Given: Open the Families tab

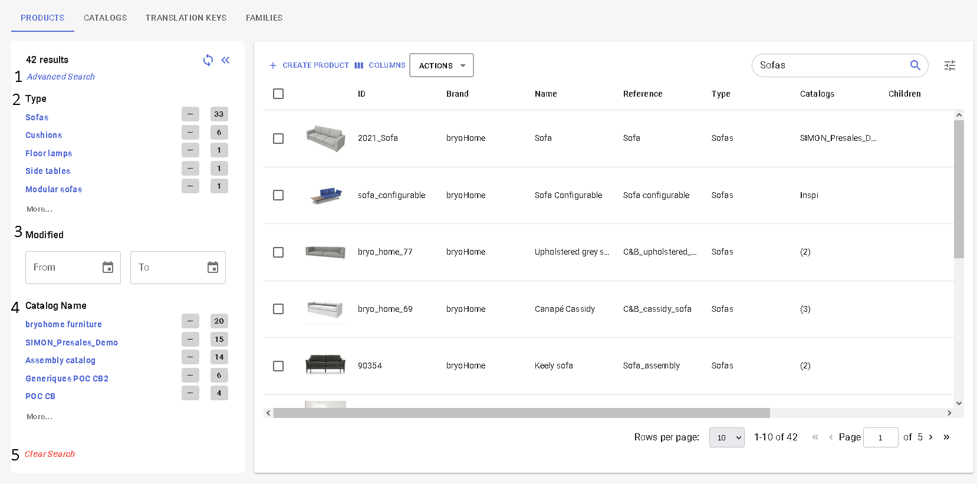Looking at the screenshot, I should tap(264, 18).
